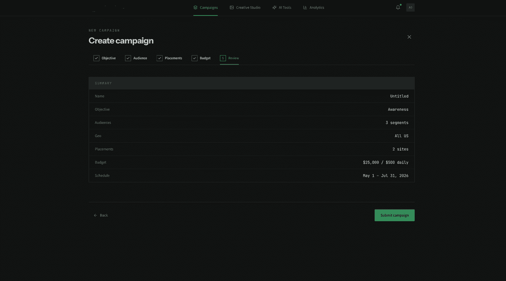Click the Review step number badge
Screen dimensions: 506x281
tap(222, 58)
